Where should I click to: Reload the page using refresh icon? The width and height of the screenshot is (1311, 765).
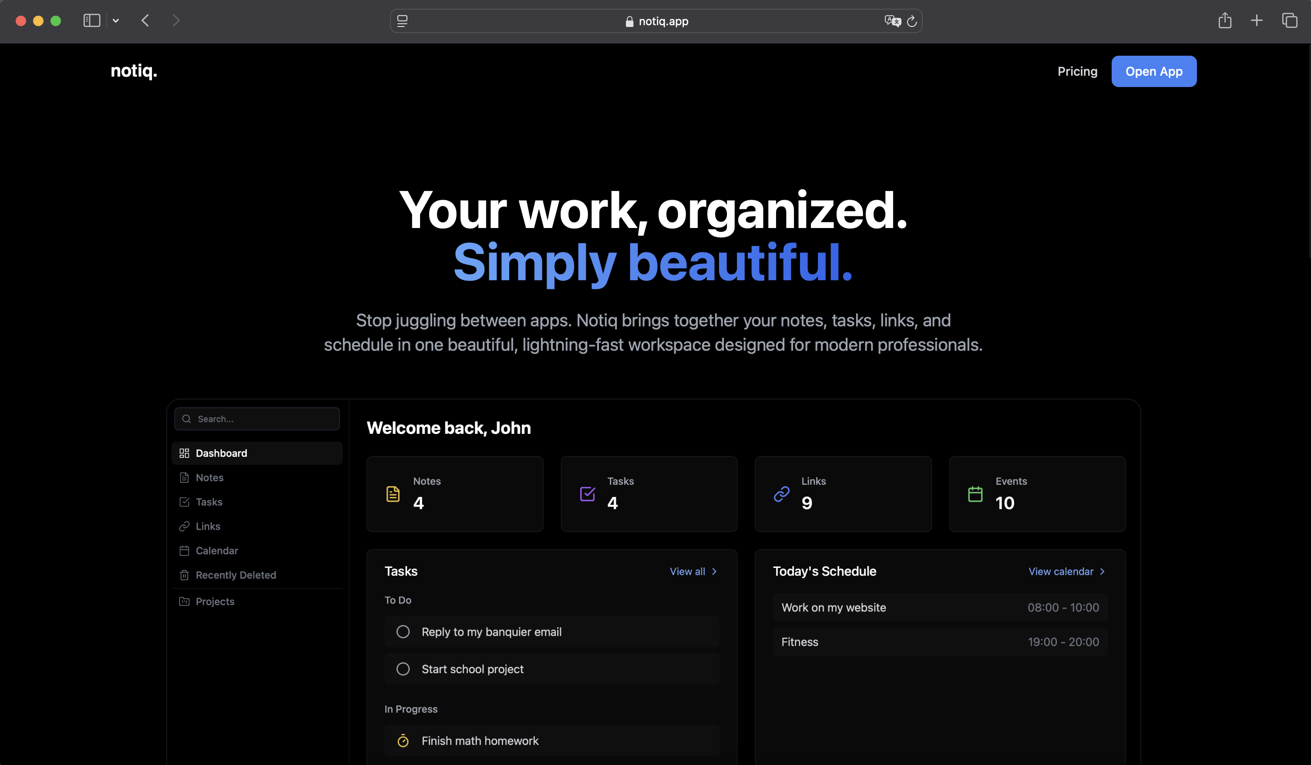click(912, 21)
